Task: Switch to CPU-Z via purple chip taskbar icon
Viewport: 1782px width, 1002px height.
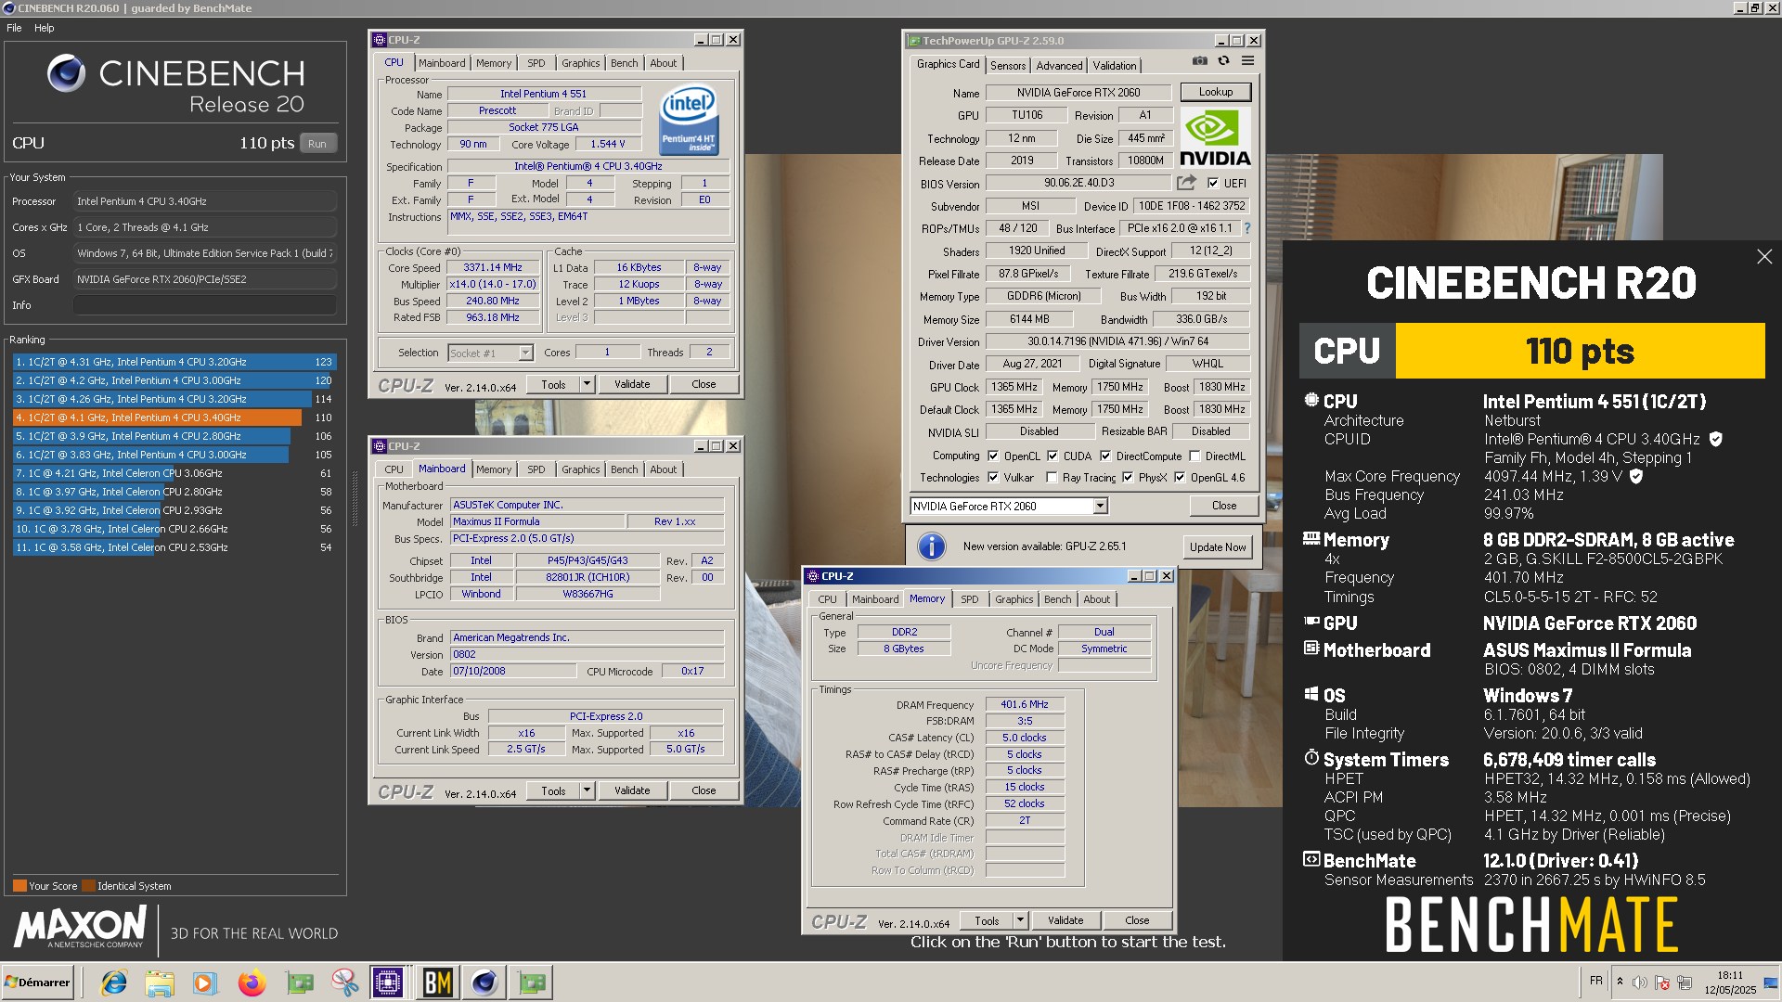Action: 388,983
